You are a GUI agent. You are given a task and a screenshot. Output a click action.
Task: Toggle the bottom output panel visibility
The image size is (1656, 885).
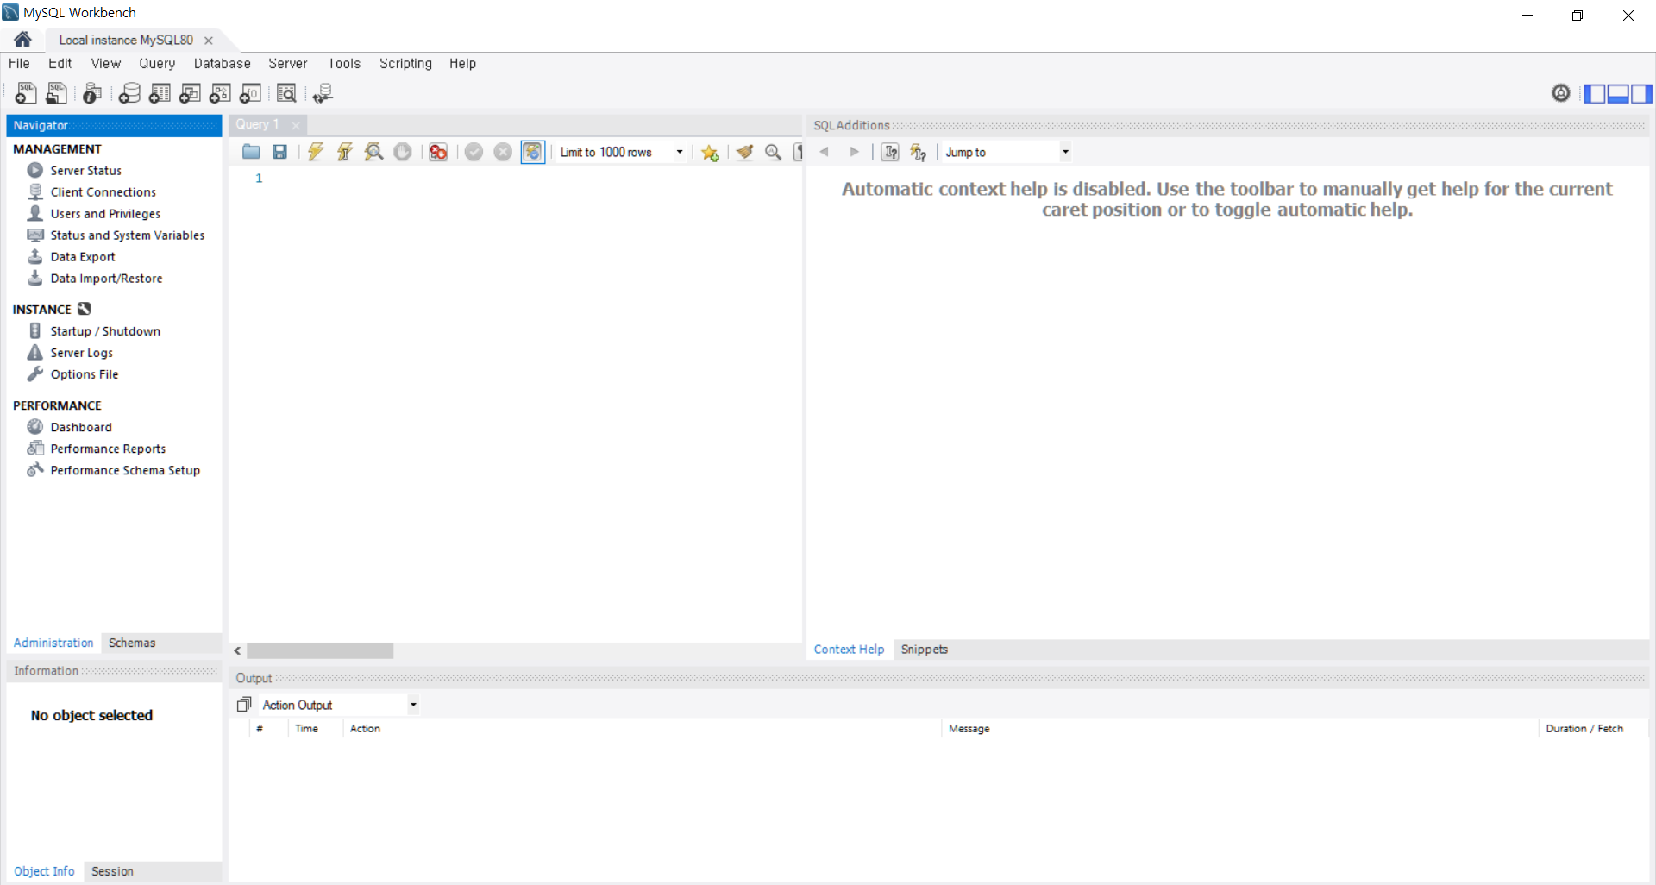pyautogui.click(x=1618, y=93)
